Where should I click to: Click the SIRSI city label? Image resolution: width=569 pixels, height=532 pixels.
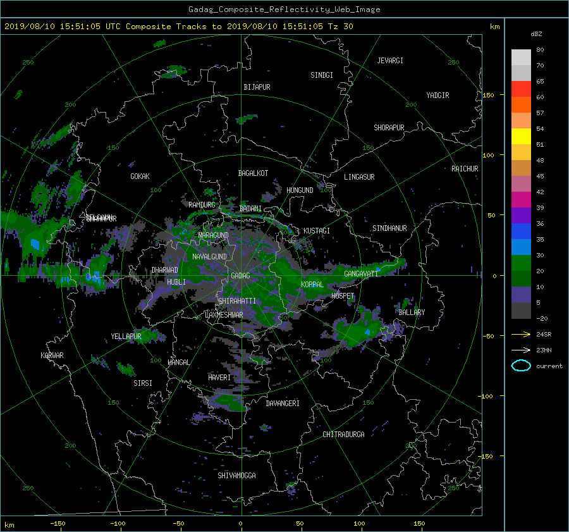pos(143,383)
